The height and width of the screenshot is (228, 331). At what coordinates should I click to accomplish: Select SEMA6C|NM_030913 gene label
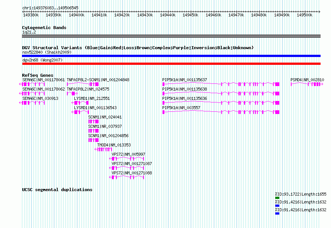click(40, 98)
